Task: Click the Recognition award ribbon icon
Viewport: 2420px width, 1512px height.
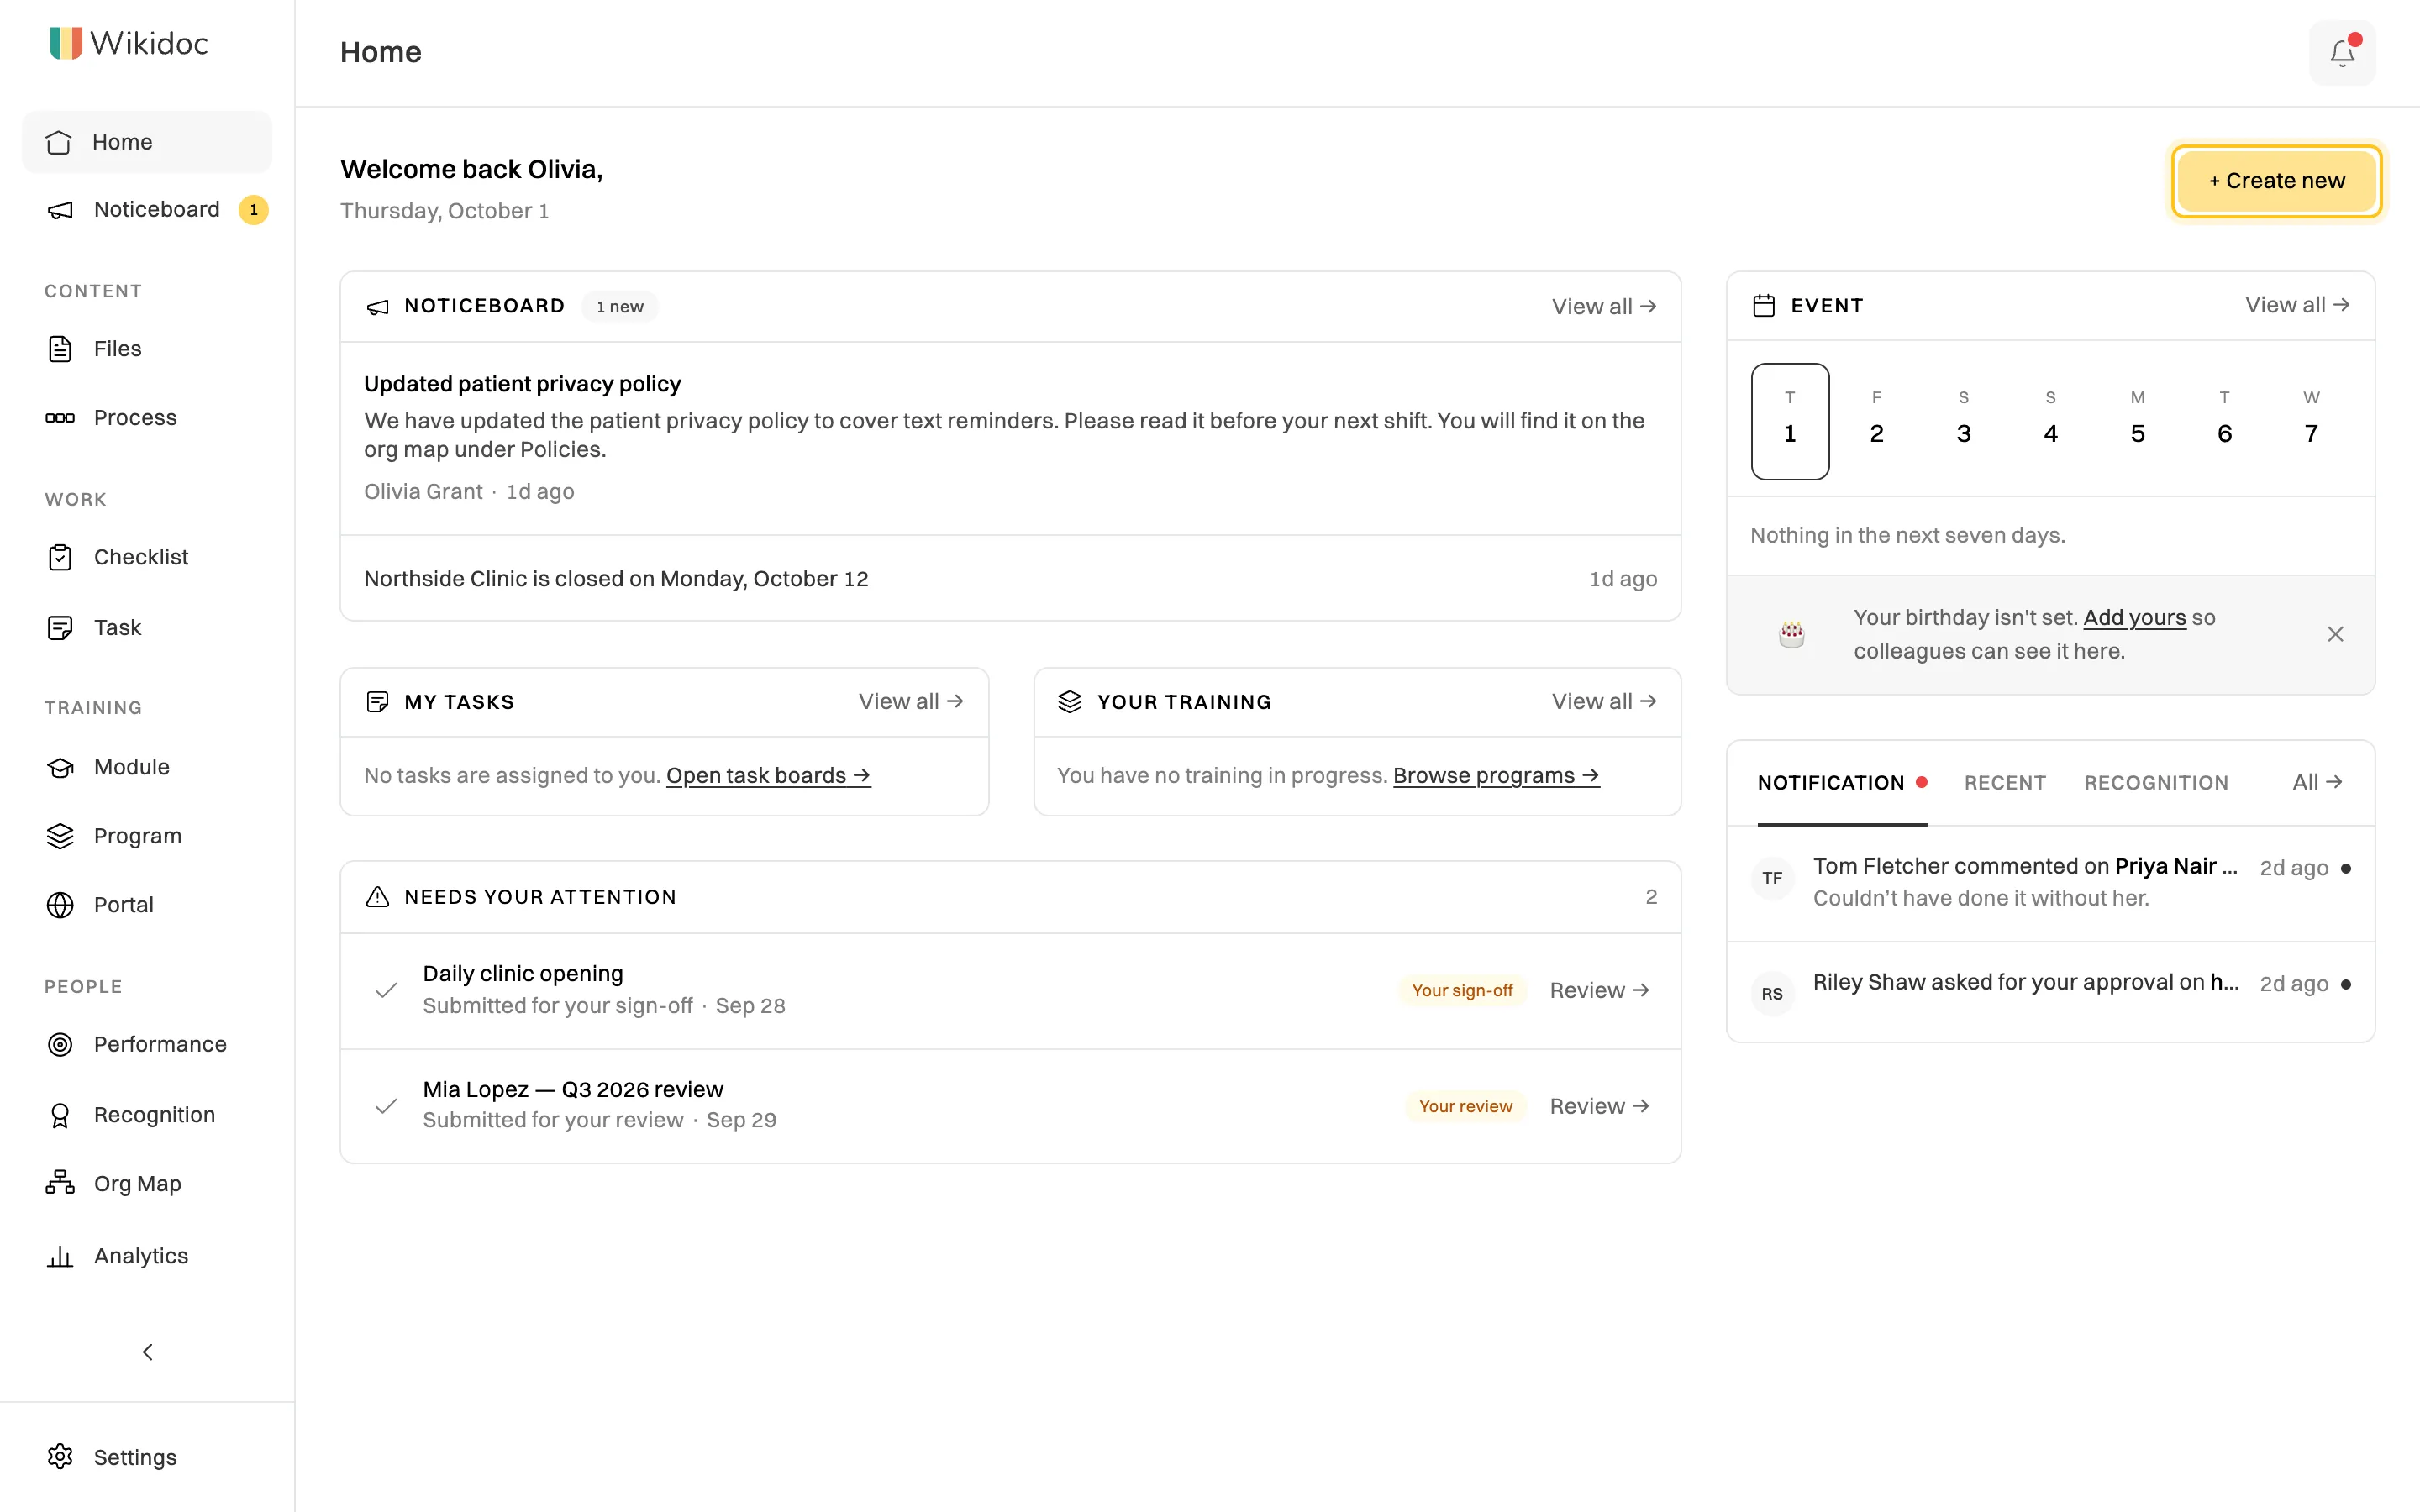Action: tap(60, 1115)
